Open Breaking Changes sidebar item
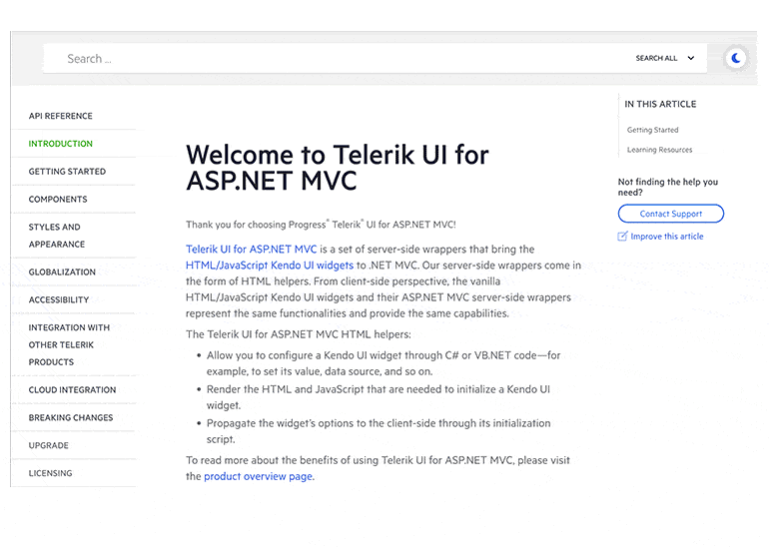This screenshot has width=769, height=547. coord(71,418)
